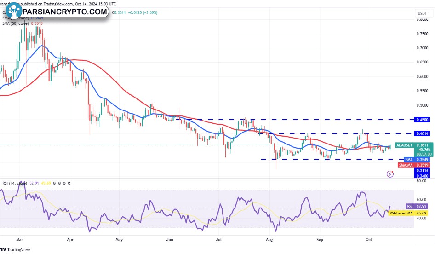
Task: Click the May label on time axis
Action: coord(119,239)
